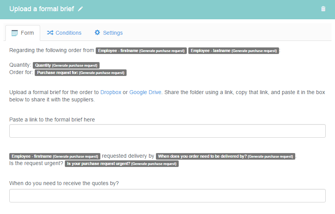This screenshot has width=335, height=214.
Task: Open the Settings tab
Action: (108, 33)
